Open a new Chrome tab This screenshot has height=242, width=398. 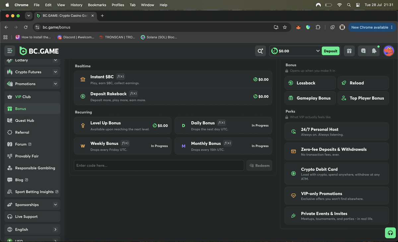[x=102, y=16]
